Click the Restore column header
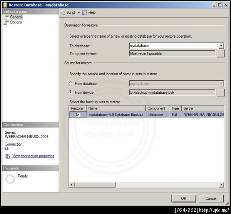Viewport: 231px width, 214px height. click(78, 108)
